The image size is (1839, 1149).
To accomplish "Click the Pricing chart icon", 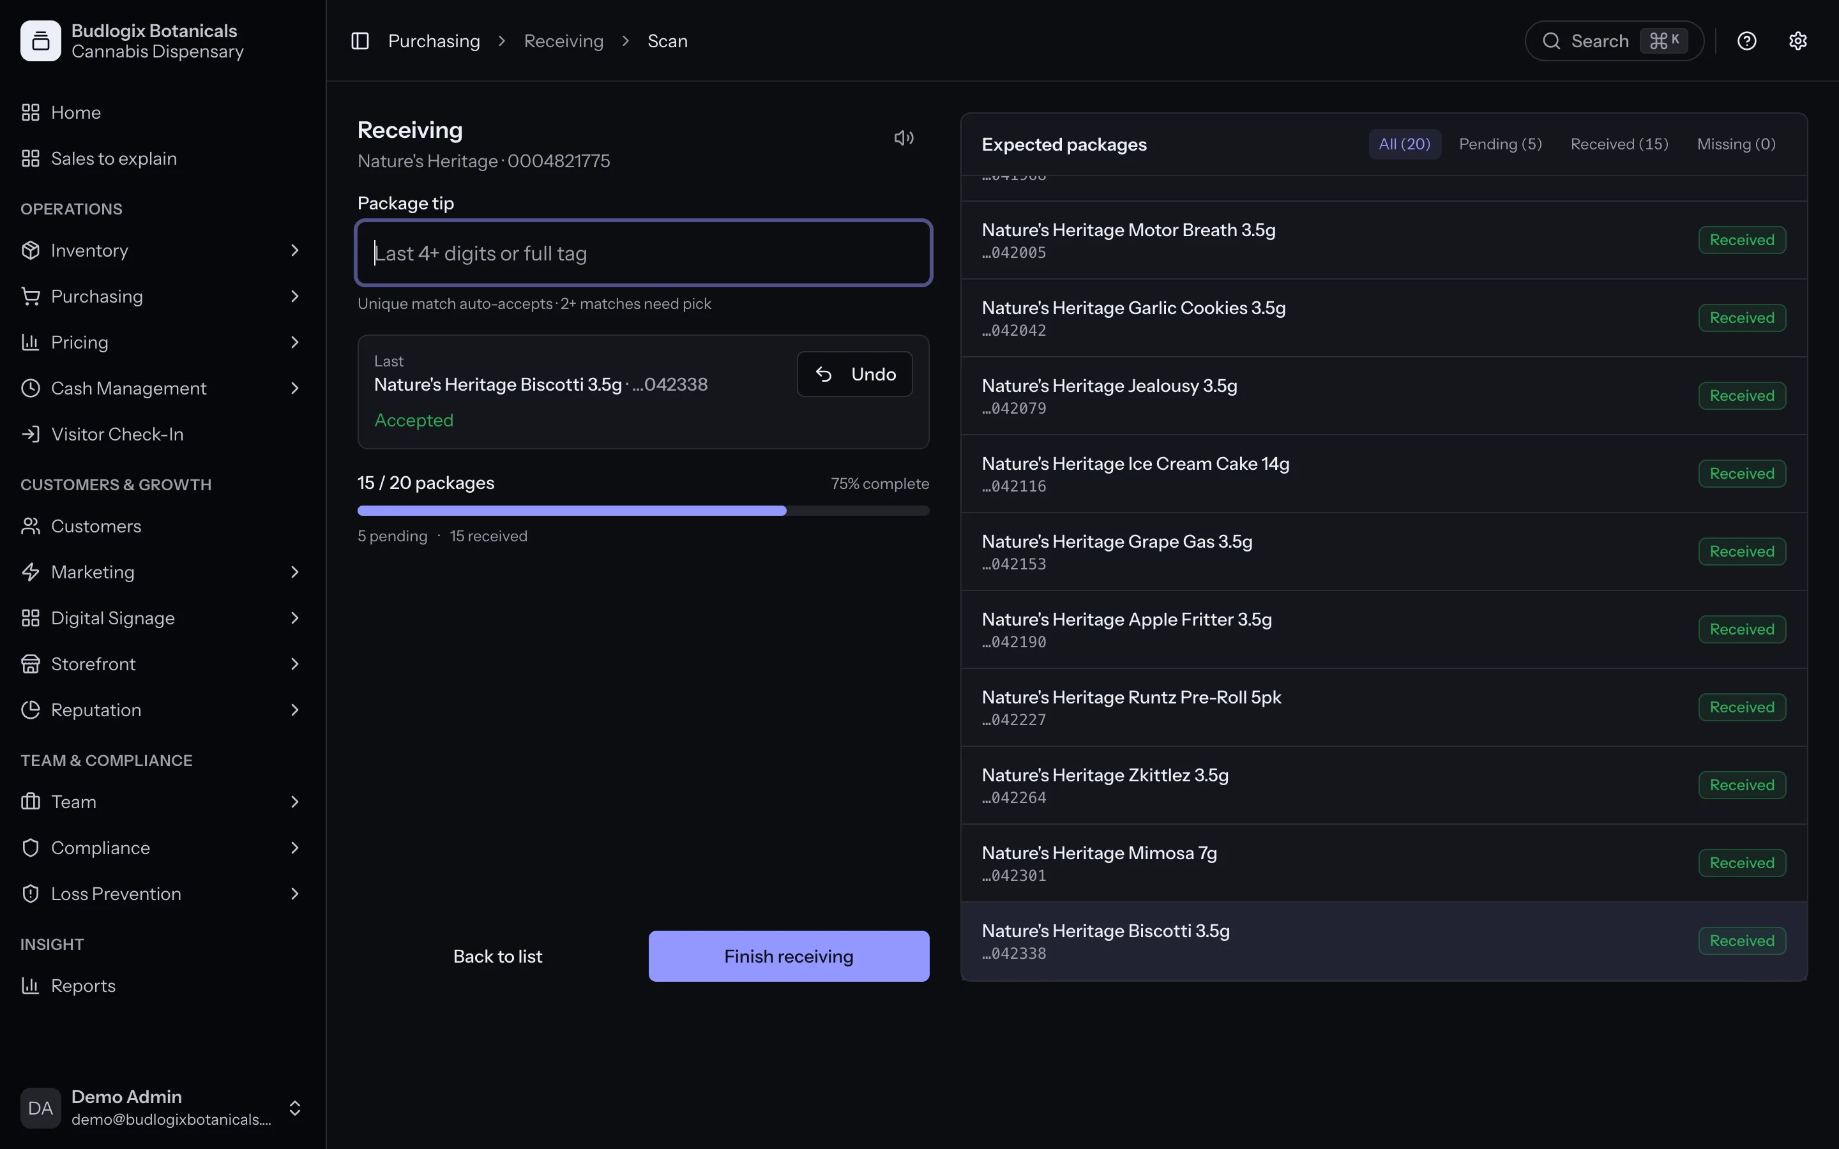I will (x=31, y=342).
